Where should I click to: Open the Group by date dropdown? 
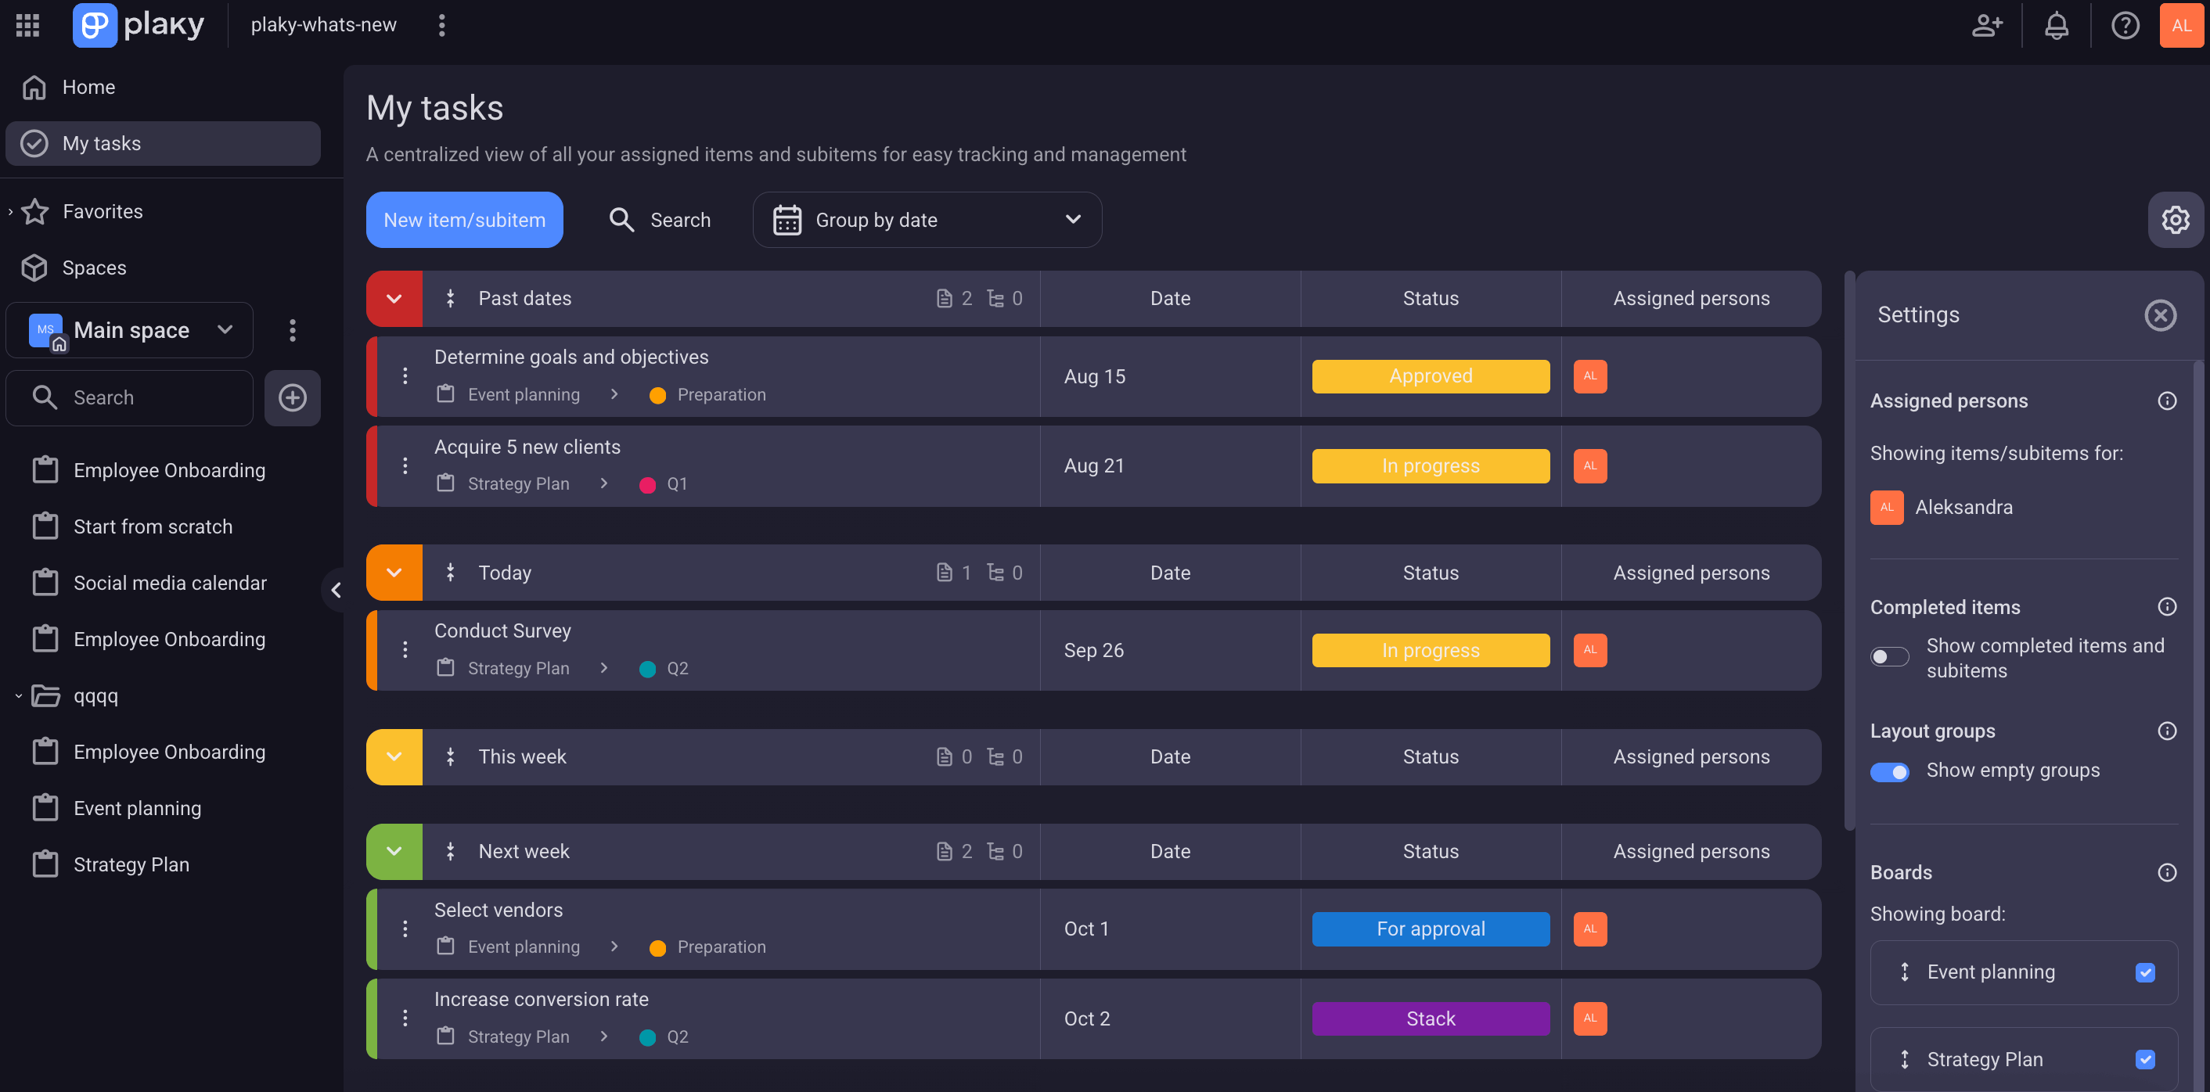[927, 220]
